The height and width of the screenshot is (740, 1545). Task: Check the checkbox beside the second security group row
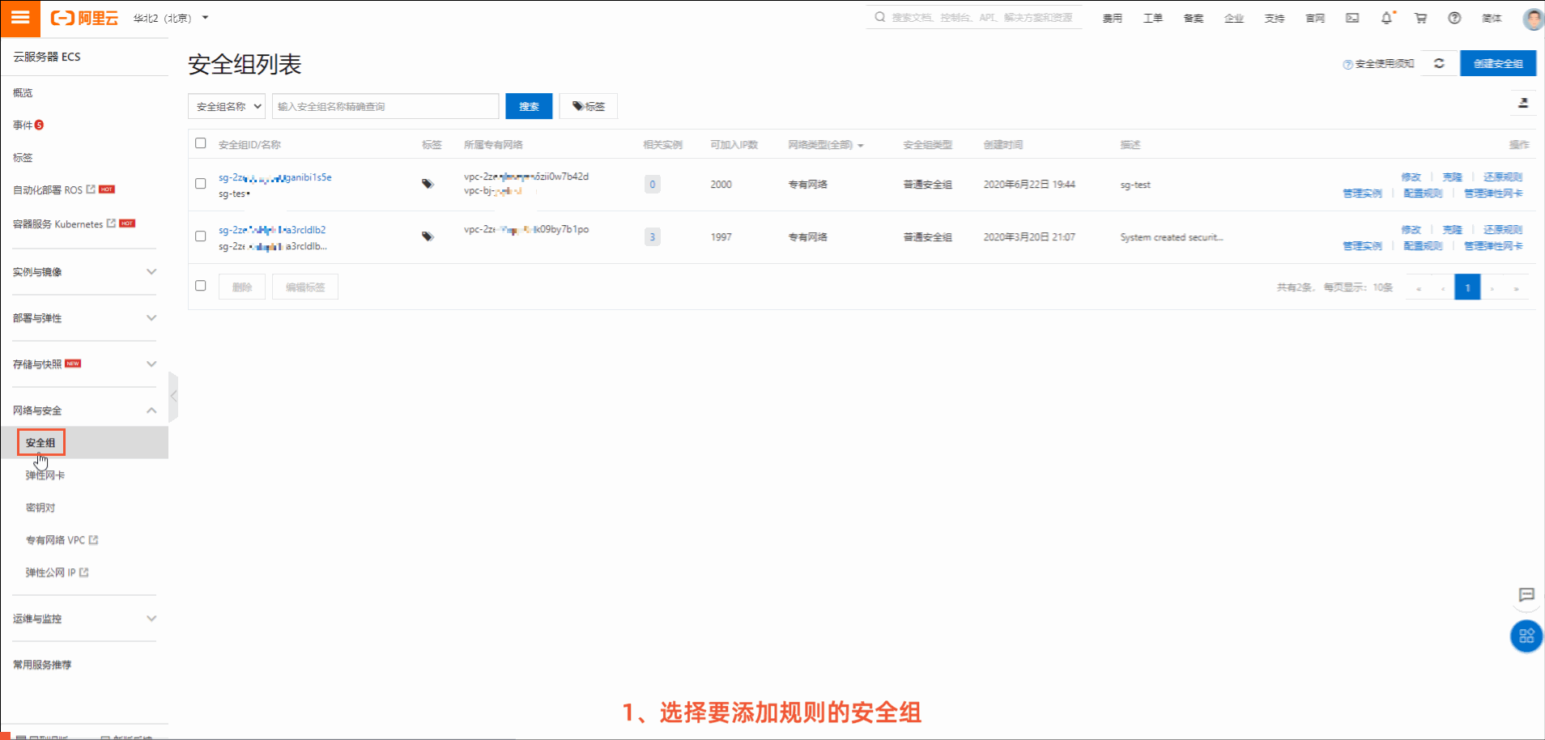[x=200, y=236]
